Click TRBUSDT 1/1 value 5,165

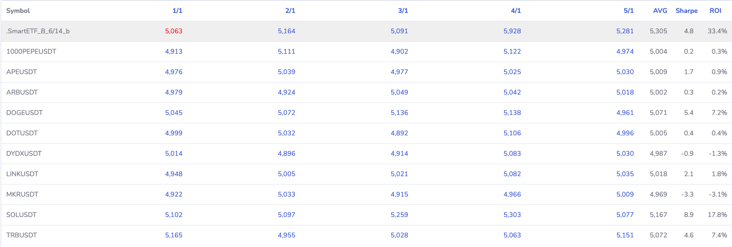pos(174,235)
